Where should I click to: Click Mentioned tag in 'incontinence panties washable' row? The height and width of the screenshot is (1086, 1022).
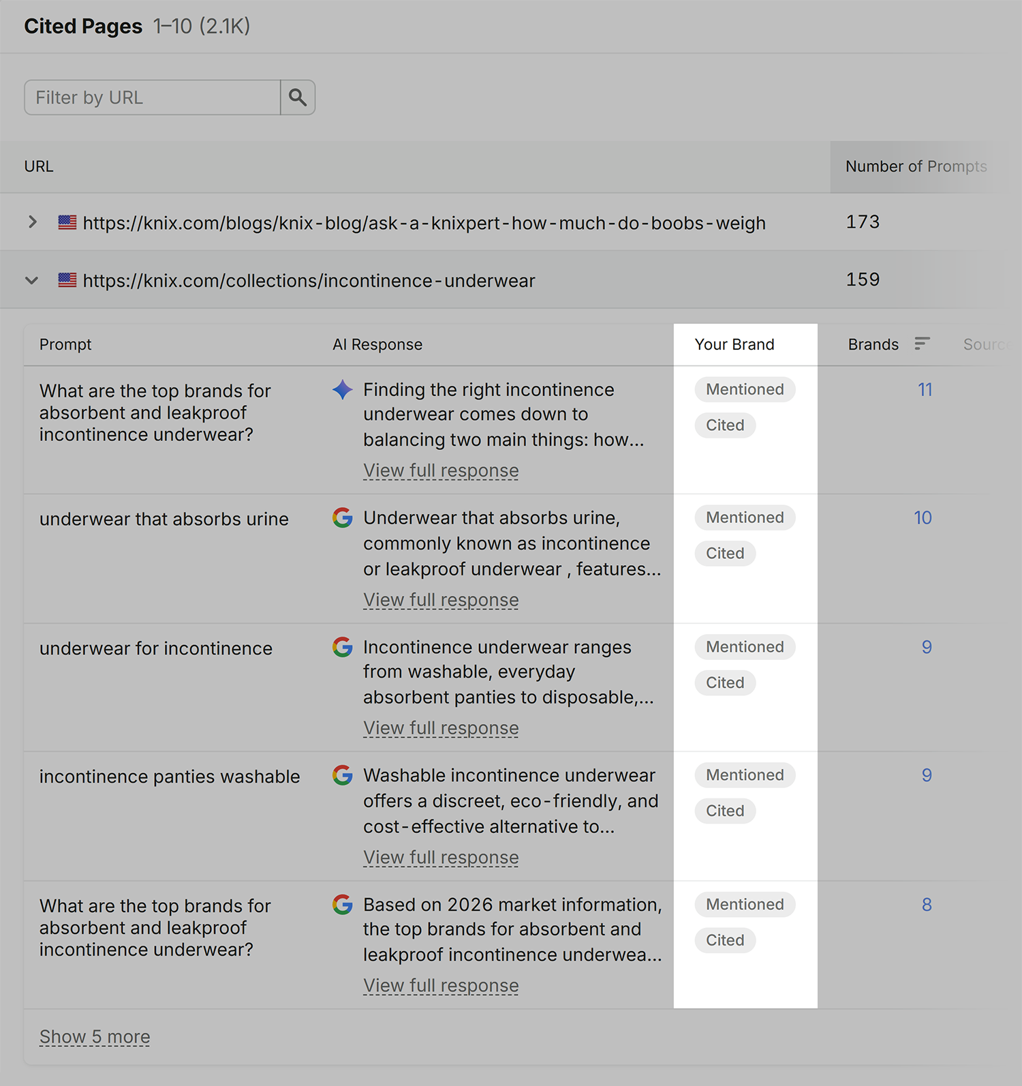(745, 775)
